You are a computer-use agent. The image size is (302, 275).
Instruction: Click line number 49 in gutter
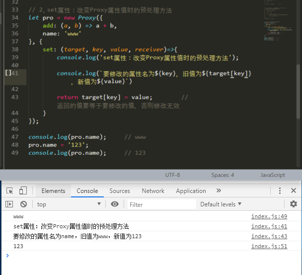click(15, 153)
